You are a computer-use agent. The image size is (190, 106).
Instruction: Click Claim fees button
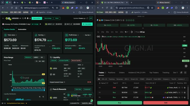tap(78, 89)
